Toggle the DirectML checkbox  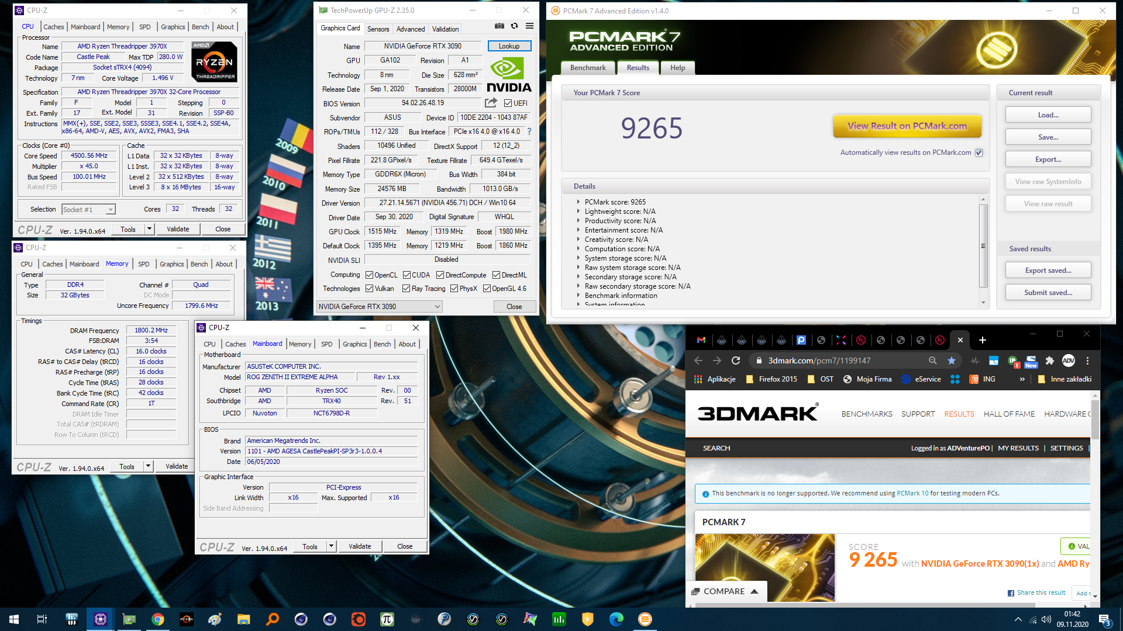[x=496, y=275]
